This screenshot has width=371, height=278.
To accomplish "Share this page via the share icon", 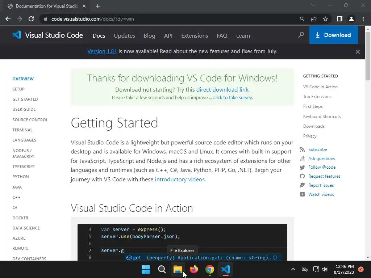I will coord(314,19).
